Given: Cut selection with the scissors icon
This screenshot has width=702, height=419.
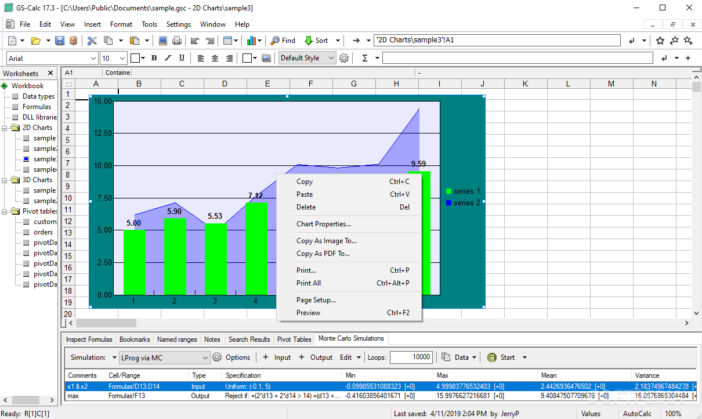Looking at the screenshot, I should click(92, 41).
